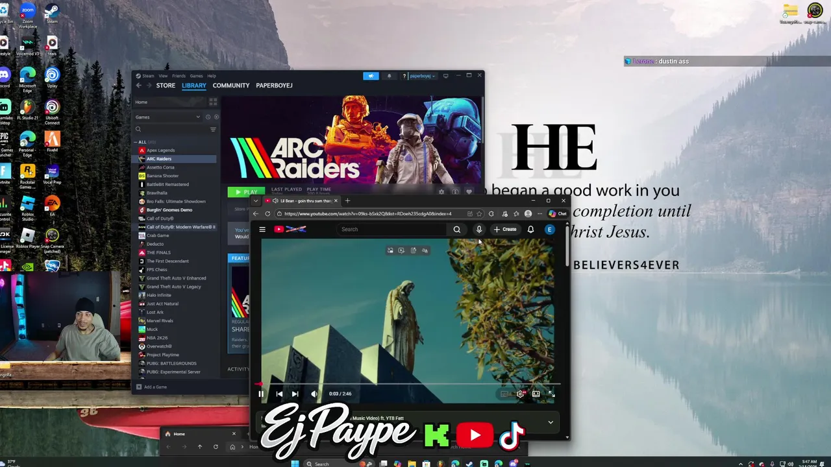Open the PAPERBOYEJ profile tab
The width and height of the screenshot is (831, 467).
(274, 86)
